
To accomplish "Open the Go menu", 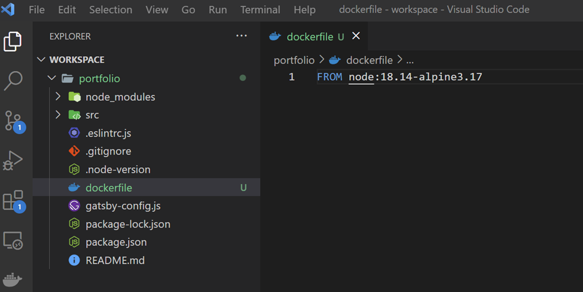I will [x=188, y=10].
